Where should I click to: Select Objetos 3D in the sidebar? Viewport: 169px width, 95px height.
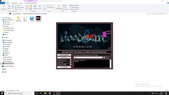[x=7, y=53]
